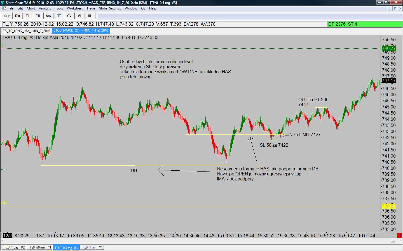
Task: Select the TFz0 0.4 rng #3 chart tab
Action: (66, 248)
